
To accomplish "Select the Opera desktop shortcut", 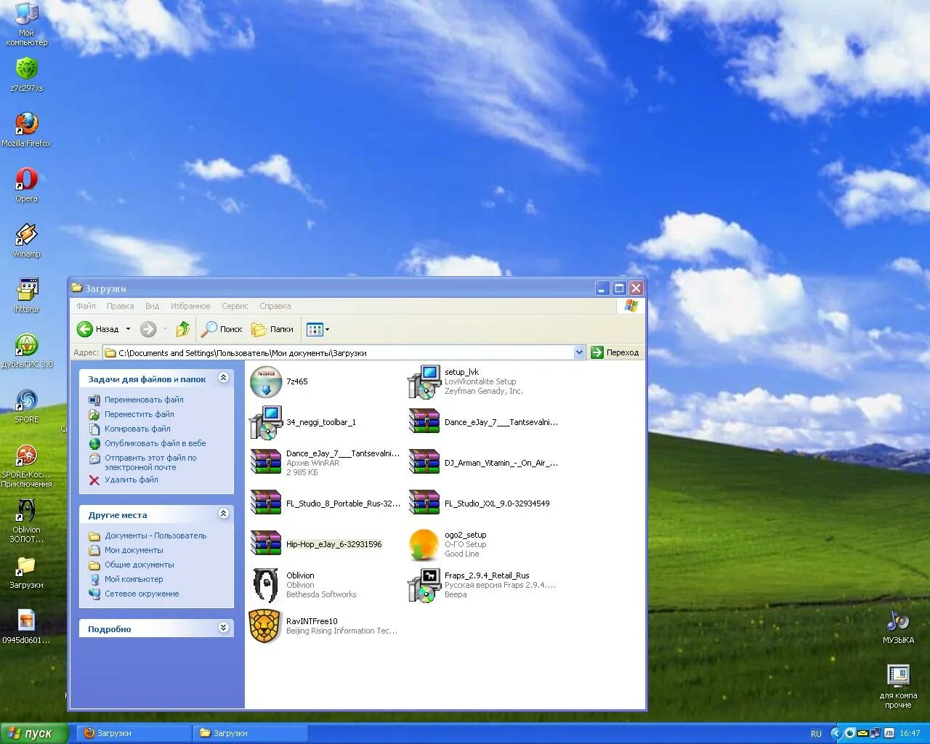I will point(26,185).
